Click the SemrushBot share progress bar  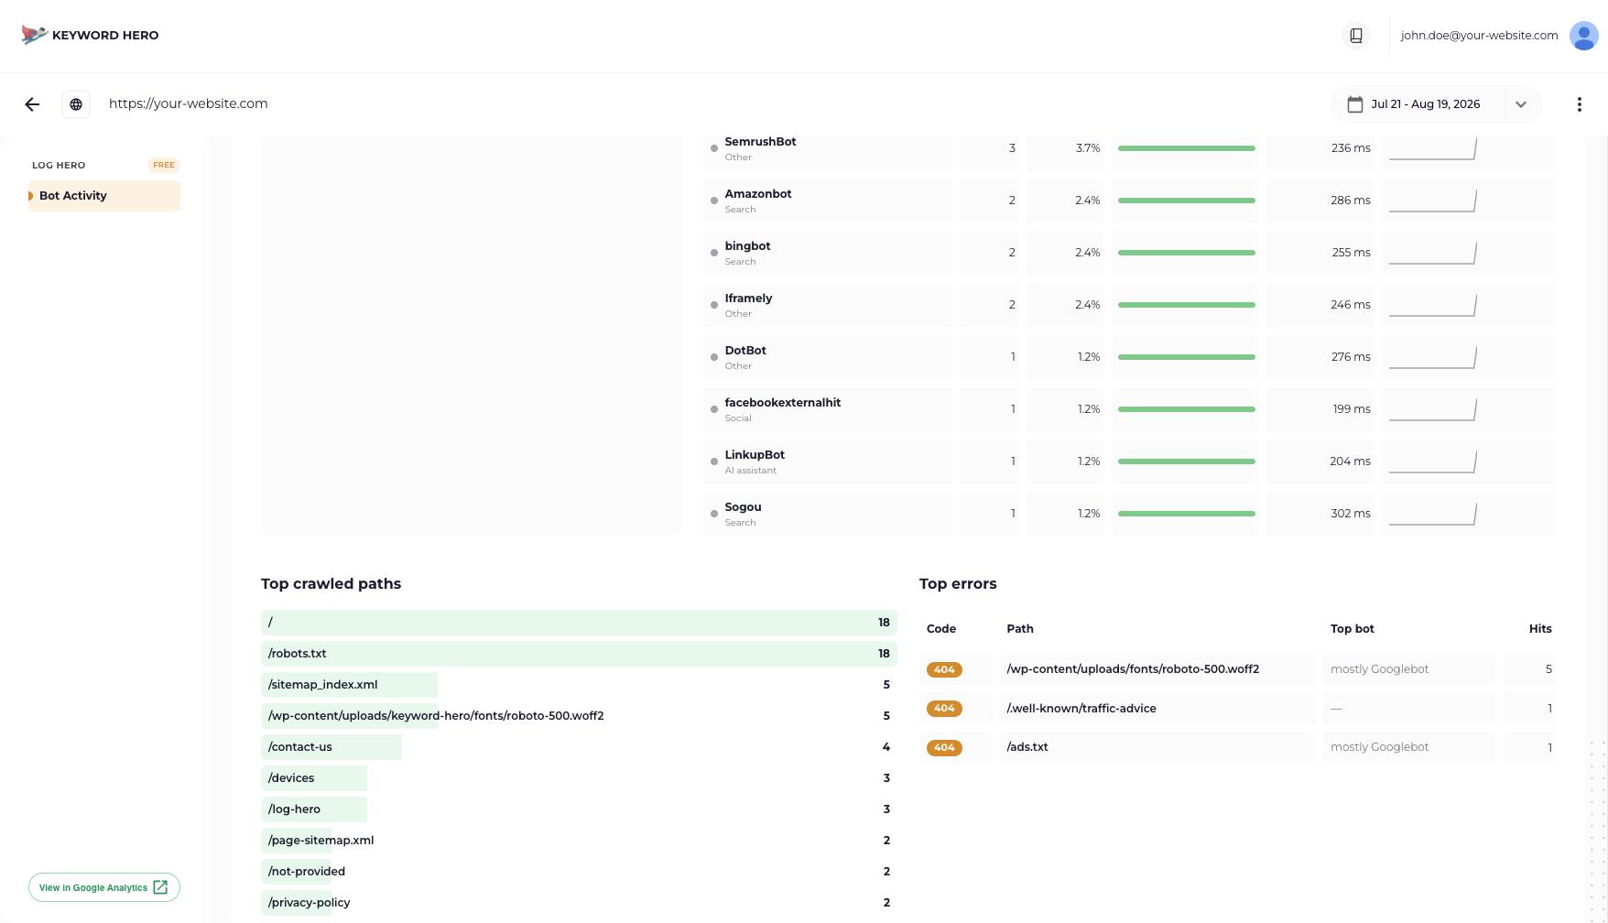1186,148
